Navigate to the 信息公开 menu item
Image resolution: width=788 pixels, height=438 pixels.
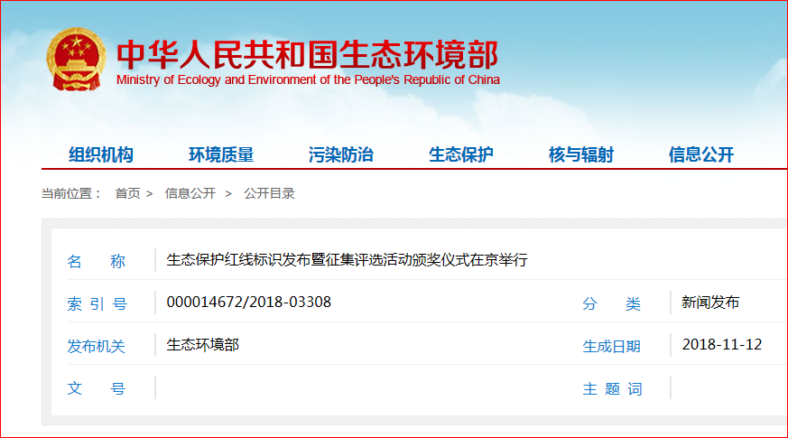701,154
